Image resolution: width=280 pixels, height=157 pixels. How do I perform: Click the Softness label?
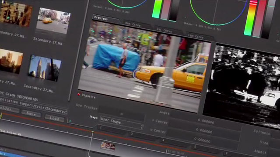point(262,132)
